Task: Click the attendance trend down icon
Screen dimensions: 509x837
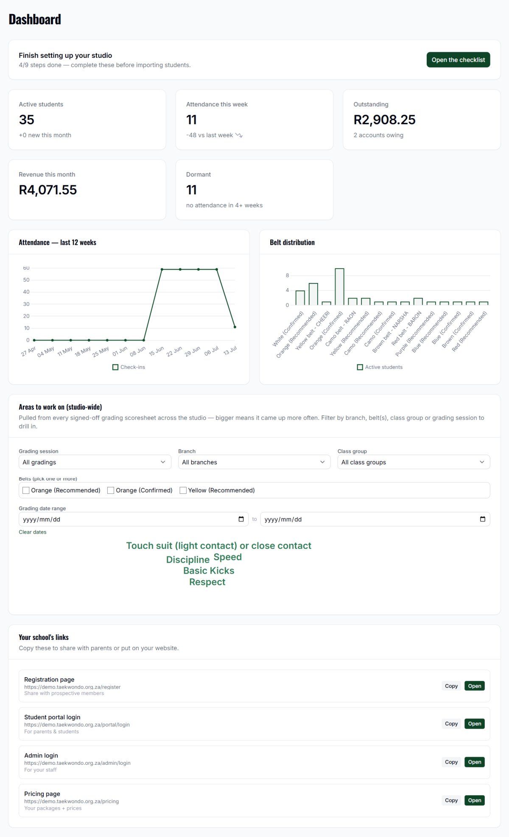Action: (x=239, y=135)
